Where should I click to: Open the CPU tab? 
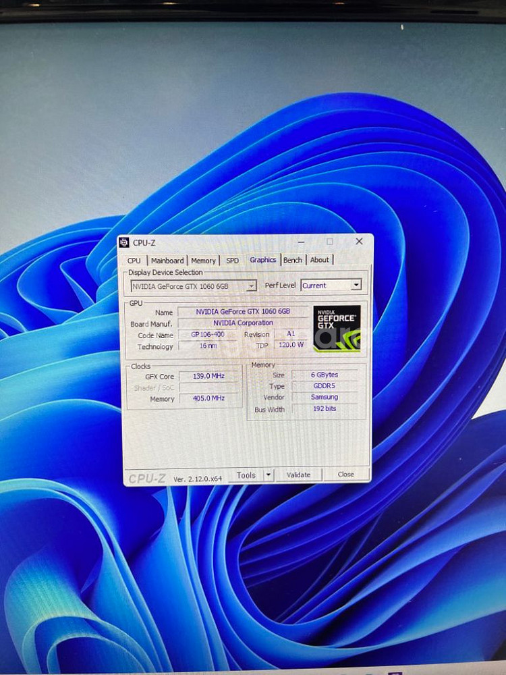(x=134, y=261)
